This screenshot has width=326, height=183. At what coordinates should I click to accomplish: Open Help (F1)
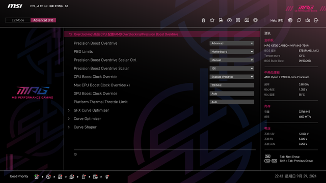pyautogui.click(x=277, y=20)
